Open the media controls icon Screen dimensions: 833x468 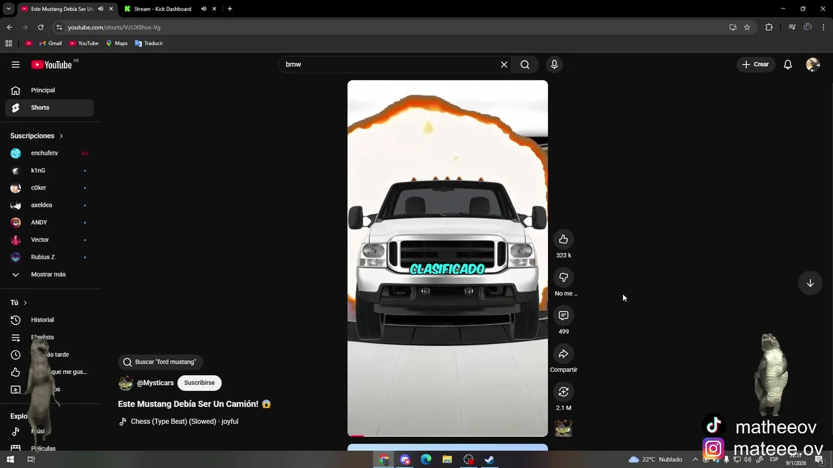792,27
